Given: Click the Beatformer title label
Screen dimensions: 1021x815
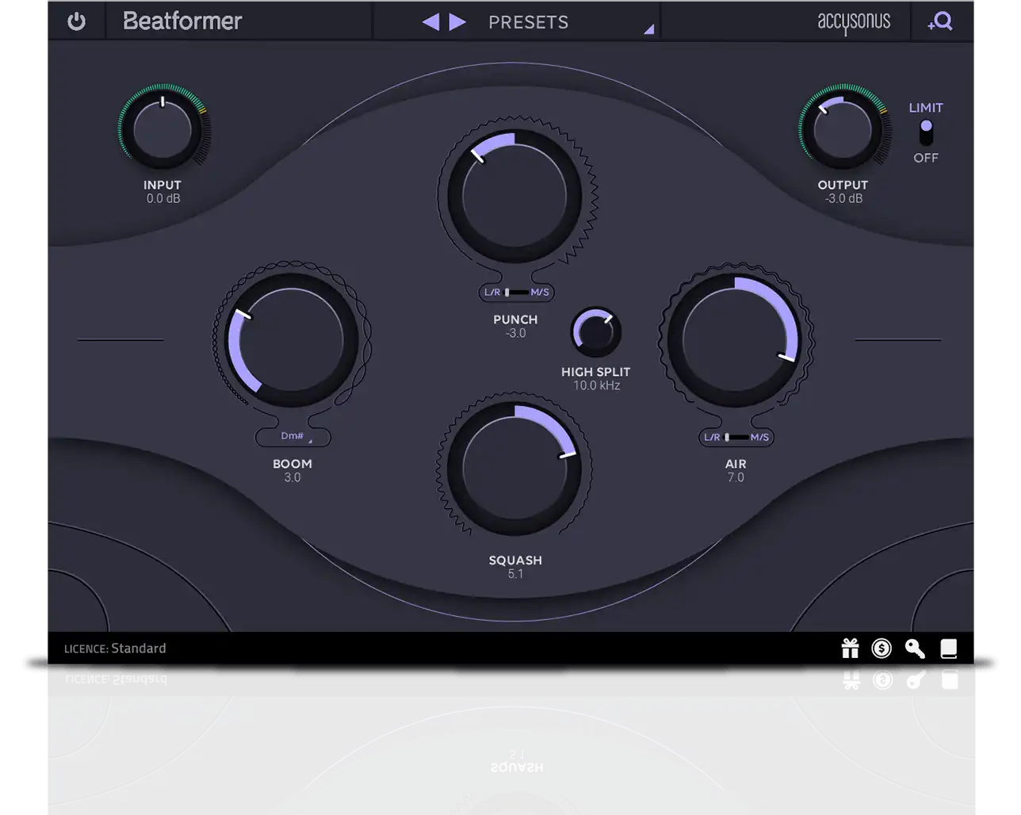Looking at the screenshot, I should tap(182, 21).
